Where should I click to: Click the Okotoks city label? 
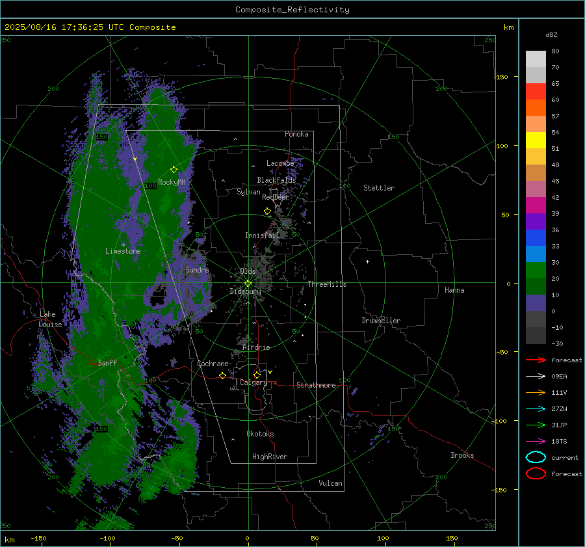(260, 434)
